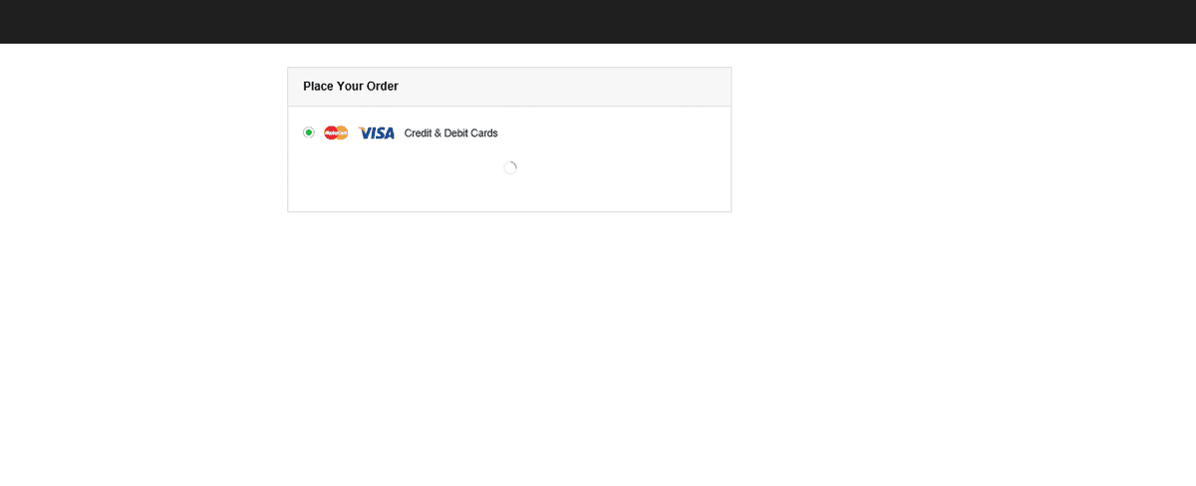The height and width of the screenshot is (486, 1196).
Task: Click the circular progress indicator below payment option
Action: 510,168
